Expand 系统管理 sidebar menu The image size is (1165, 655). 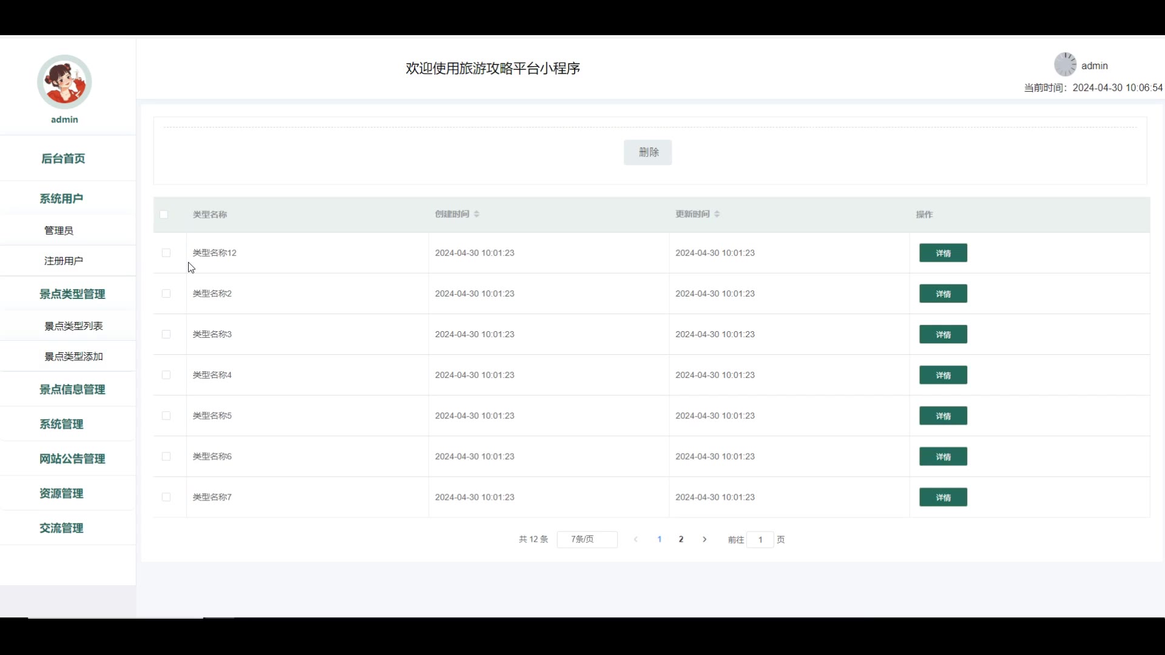(x=61, y=424)
